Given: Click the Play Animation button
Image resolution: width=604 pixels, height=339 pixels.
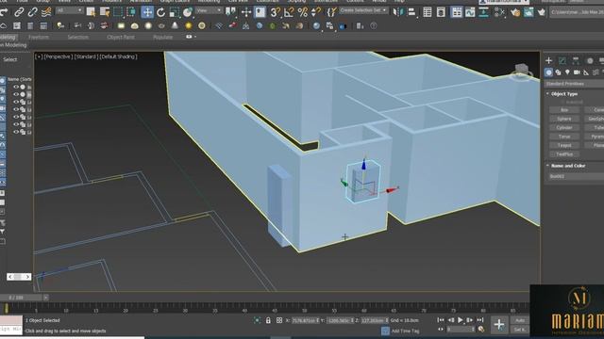Looking at the screenshot, I should point(460,320).
